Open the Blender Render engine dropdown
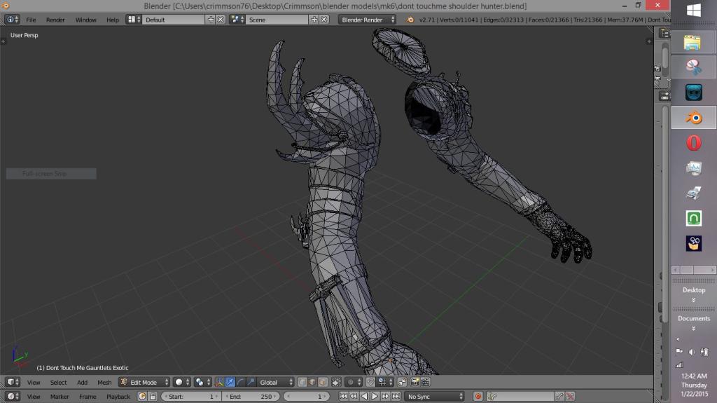The height and width of the screenshot is (403, 717). 368,20
